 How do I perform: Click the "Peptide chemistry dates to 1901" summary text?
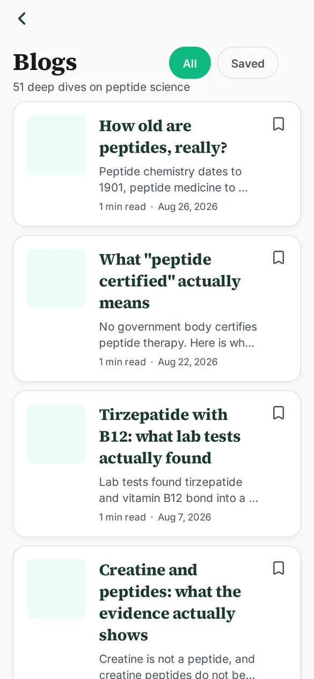click(173, 180)
